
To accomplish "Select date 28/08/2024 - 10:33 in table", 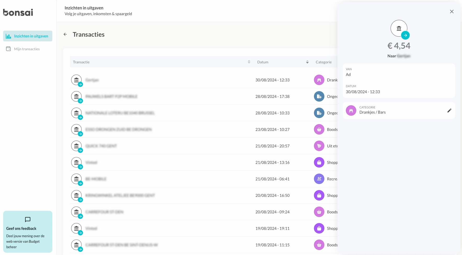I will [x=272, y=113].
